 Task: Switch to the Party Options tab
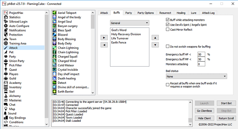coord(146,13)
